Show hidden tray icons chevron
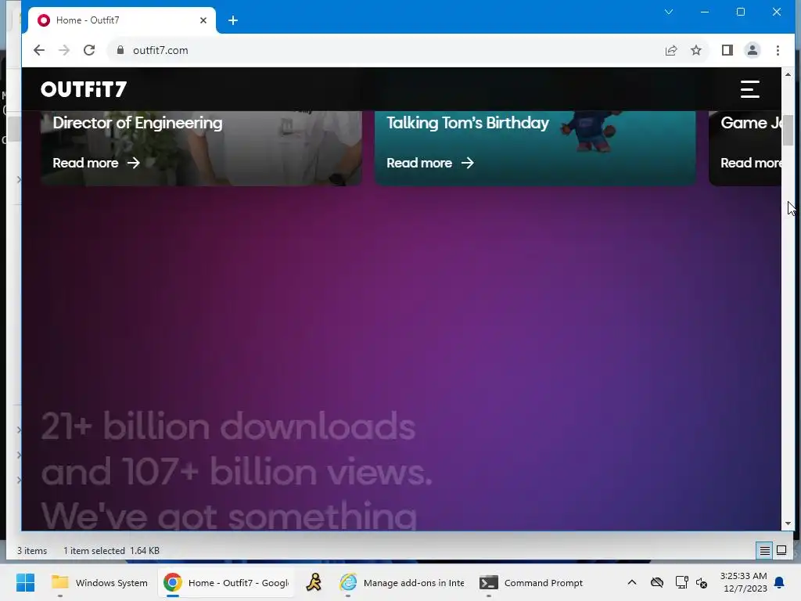 click(631, 582)
